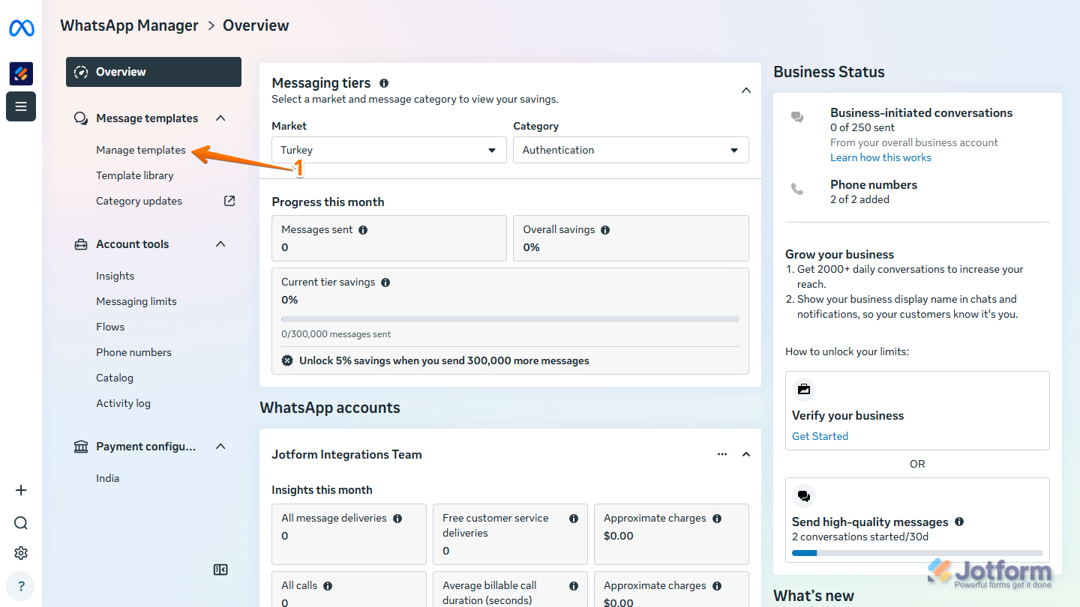Select Overview in the sidebar
Screen dimensions: 1080x607
(154, 72)
